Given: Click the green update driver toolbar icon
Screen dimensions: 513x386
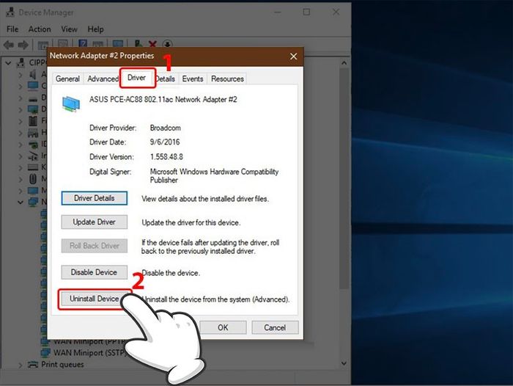Looking at the screenshot, I should [139, 44].
